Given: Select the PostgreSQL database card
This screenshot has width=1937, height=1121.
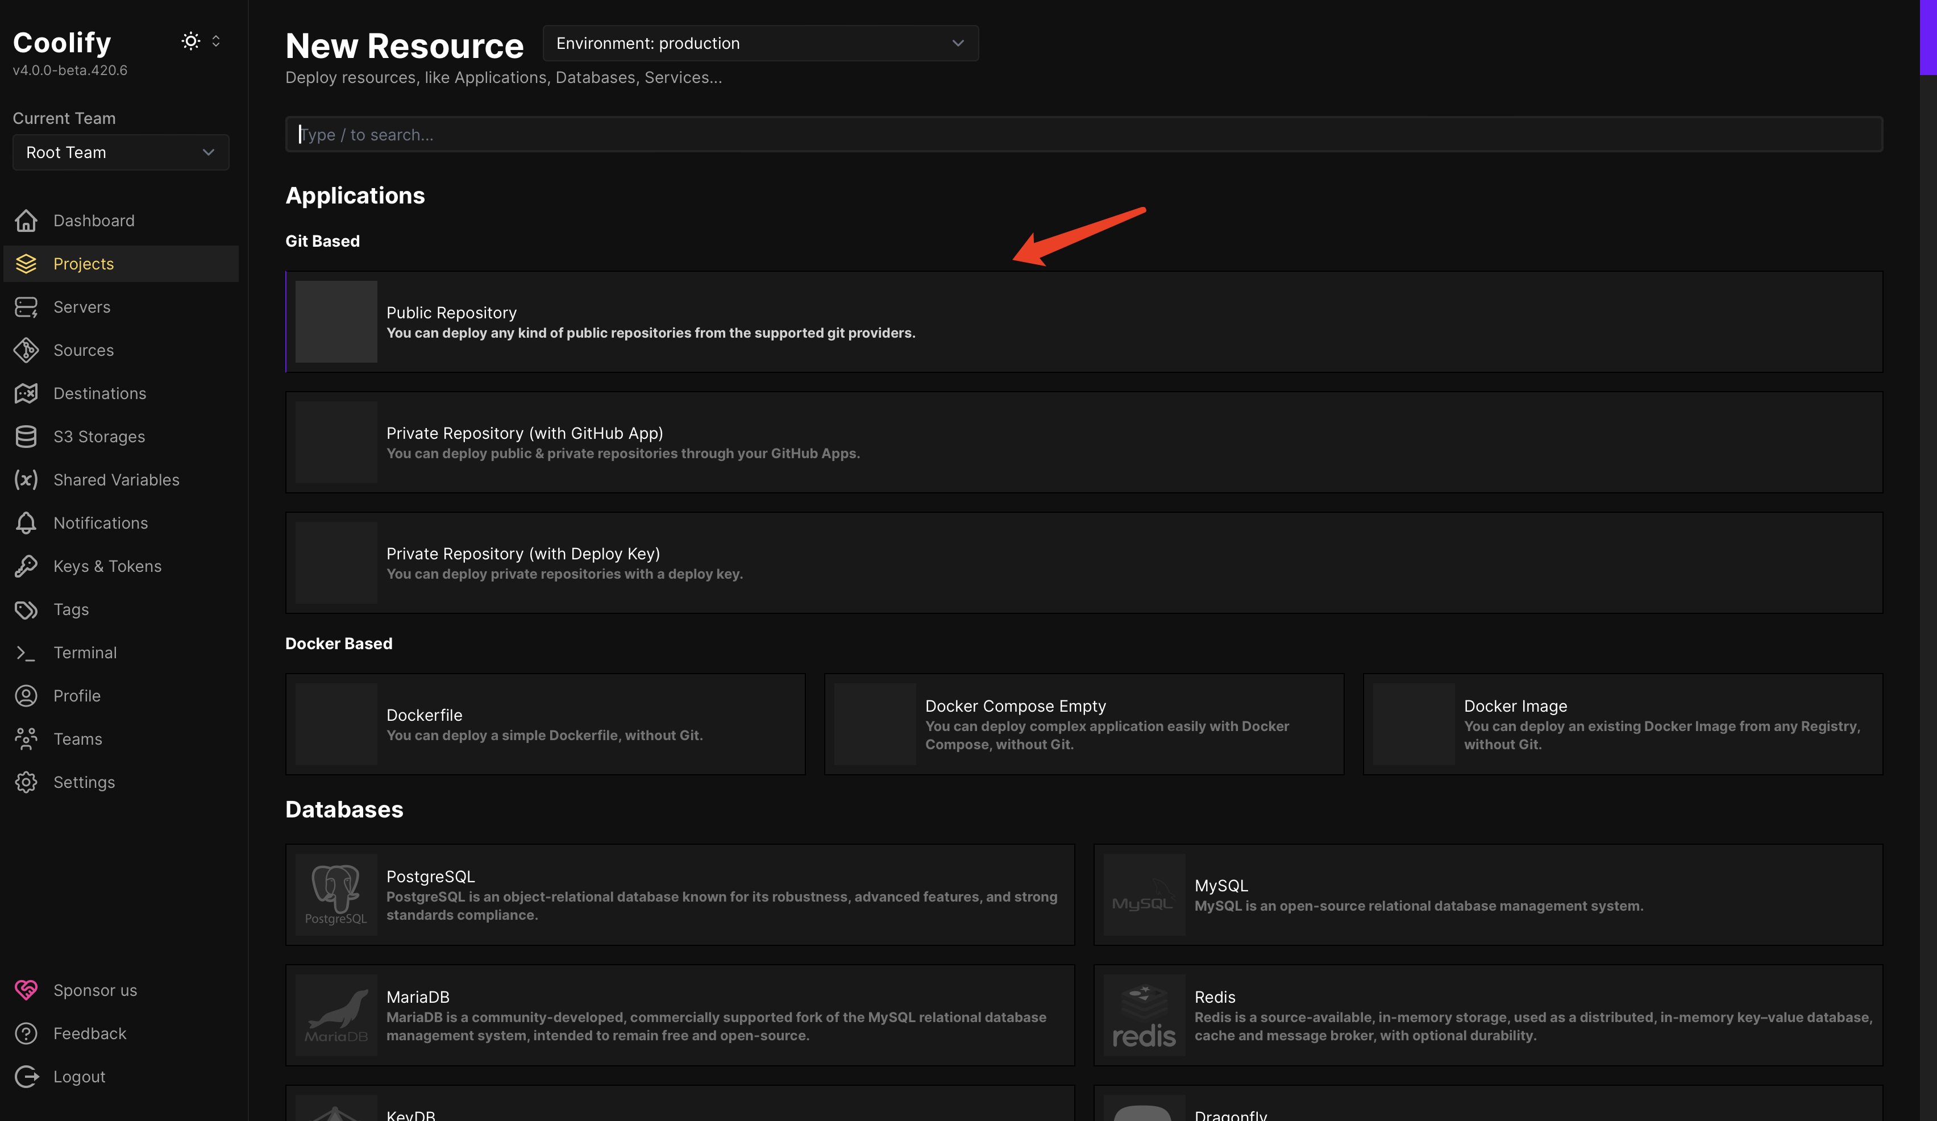Looking at the screenshot, I should tap(680, 895).
